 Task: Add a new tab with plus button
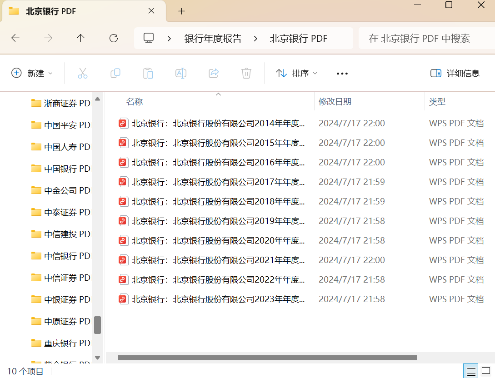(x=181, y=11)
